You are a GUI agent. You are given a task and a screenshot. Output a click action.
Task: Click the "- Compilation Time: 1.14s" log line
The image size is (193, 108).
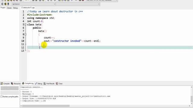(33, 101)
